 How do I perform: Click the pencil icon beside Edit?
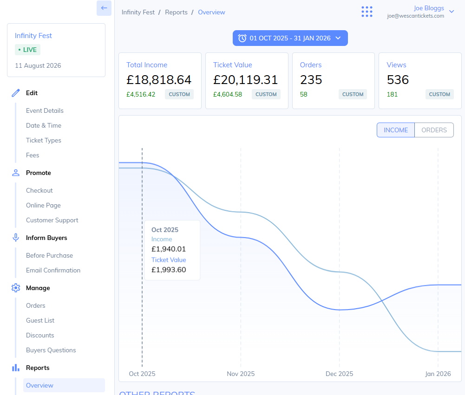16,93
